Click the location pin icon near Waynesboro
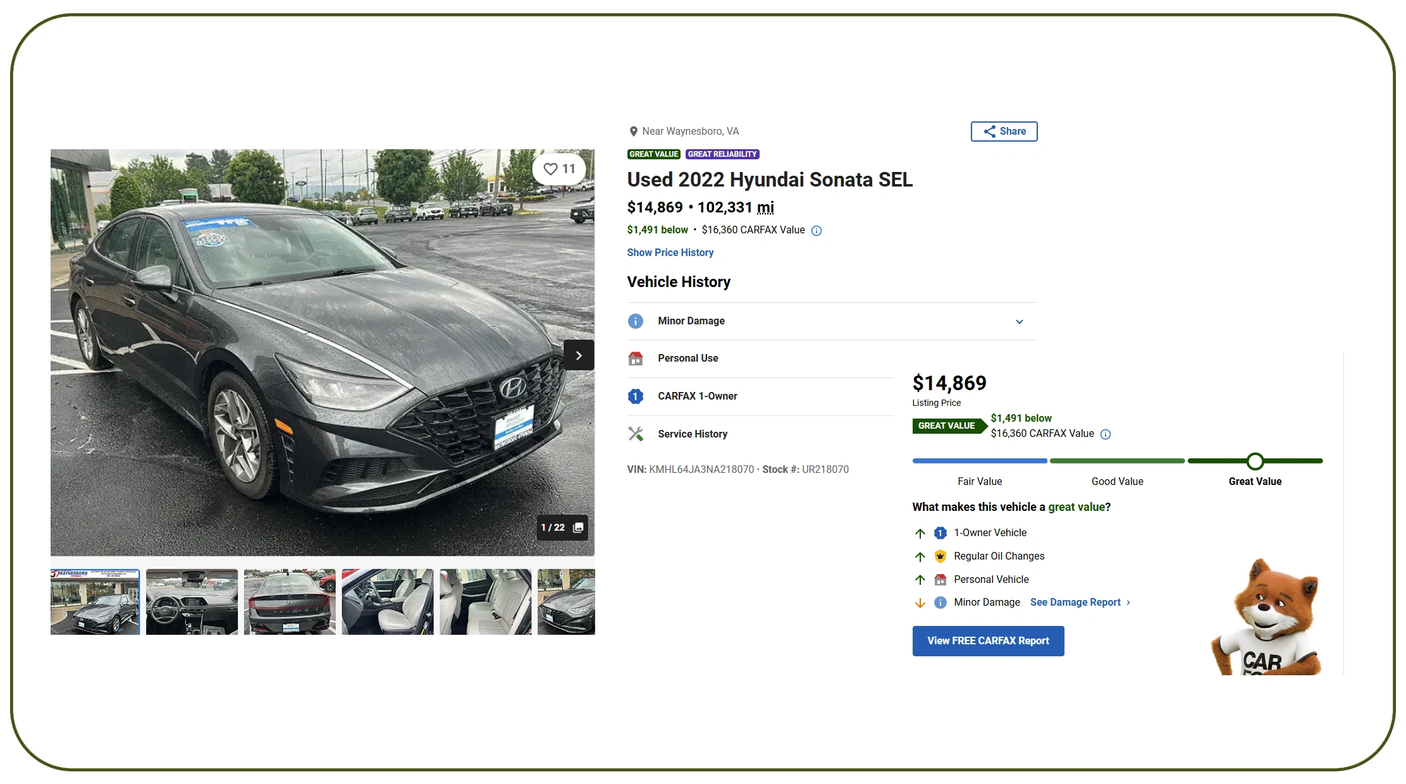 point(633,132)
